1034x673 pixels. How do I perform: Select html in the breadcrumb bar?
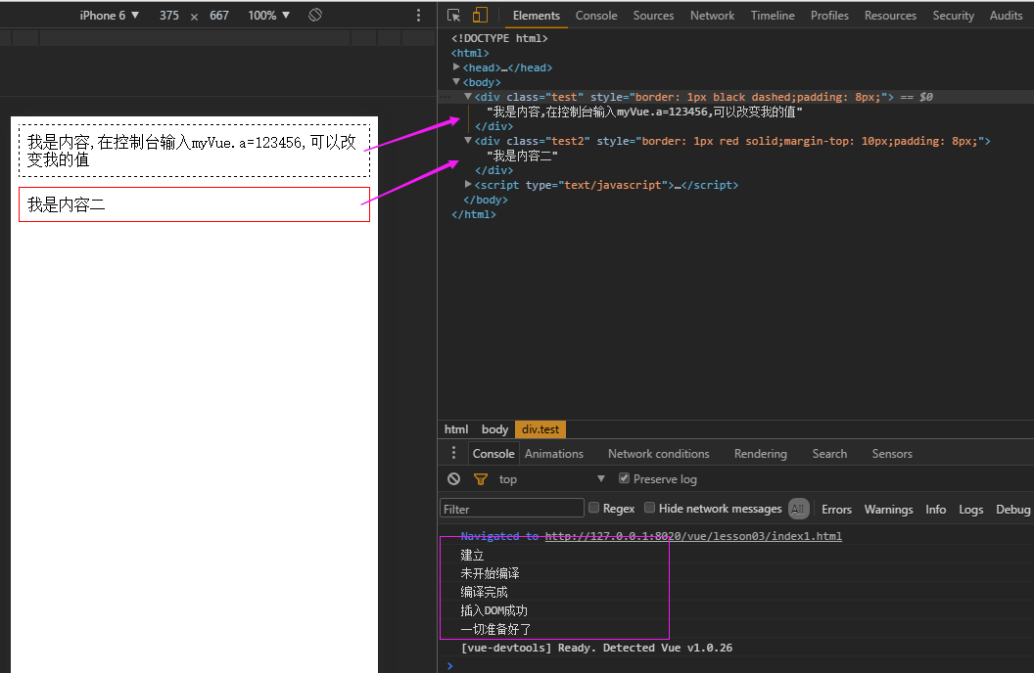pos(456,429)
